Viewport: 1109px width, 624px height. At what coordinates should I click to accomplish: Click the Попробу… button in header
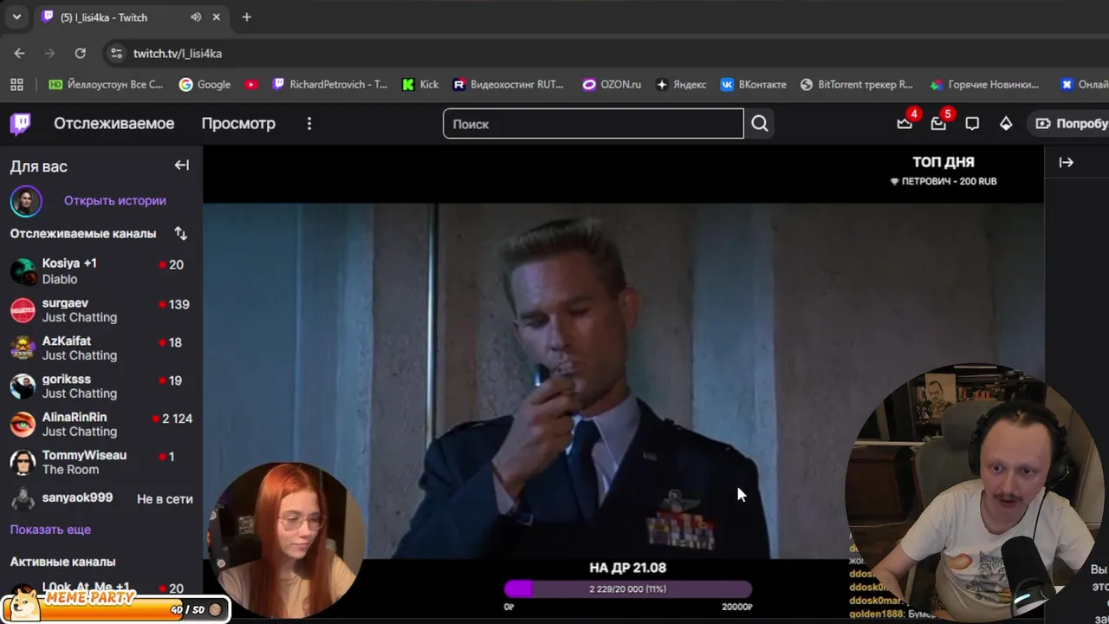[1069, 123]
